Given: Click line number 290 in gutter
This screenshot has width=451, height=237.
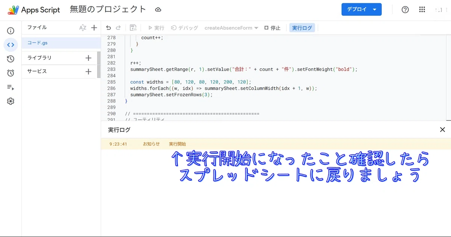Looking at the screenshot, I should 111,113.
